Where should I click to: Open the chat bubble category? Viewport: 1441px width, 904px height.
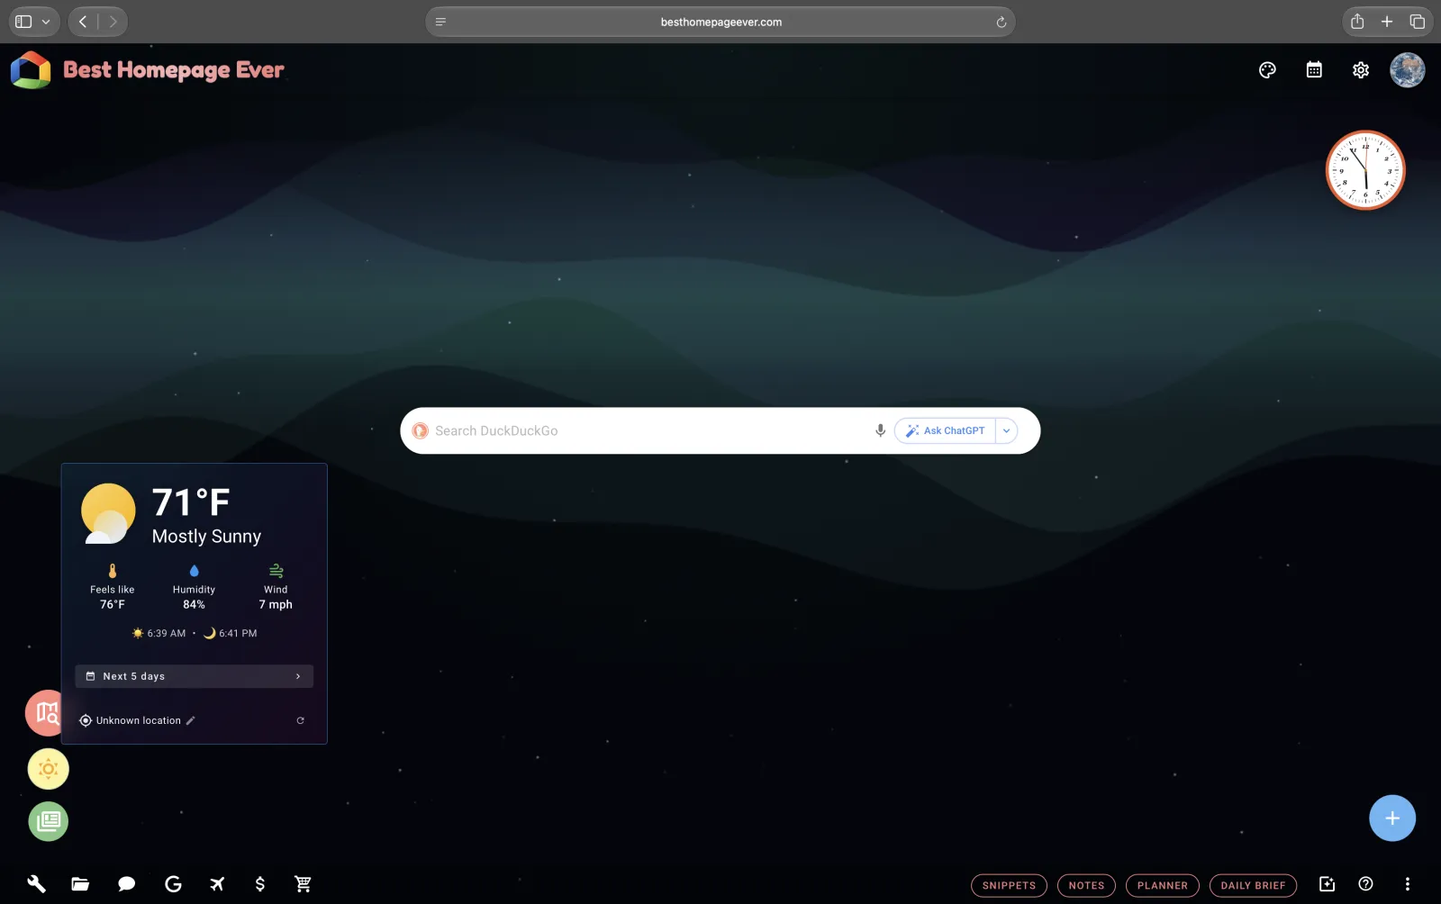pyautogui.click(x=126, y=884)
